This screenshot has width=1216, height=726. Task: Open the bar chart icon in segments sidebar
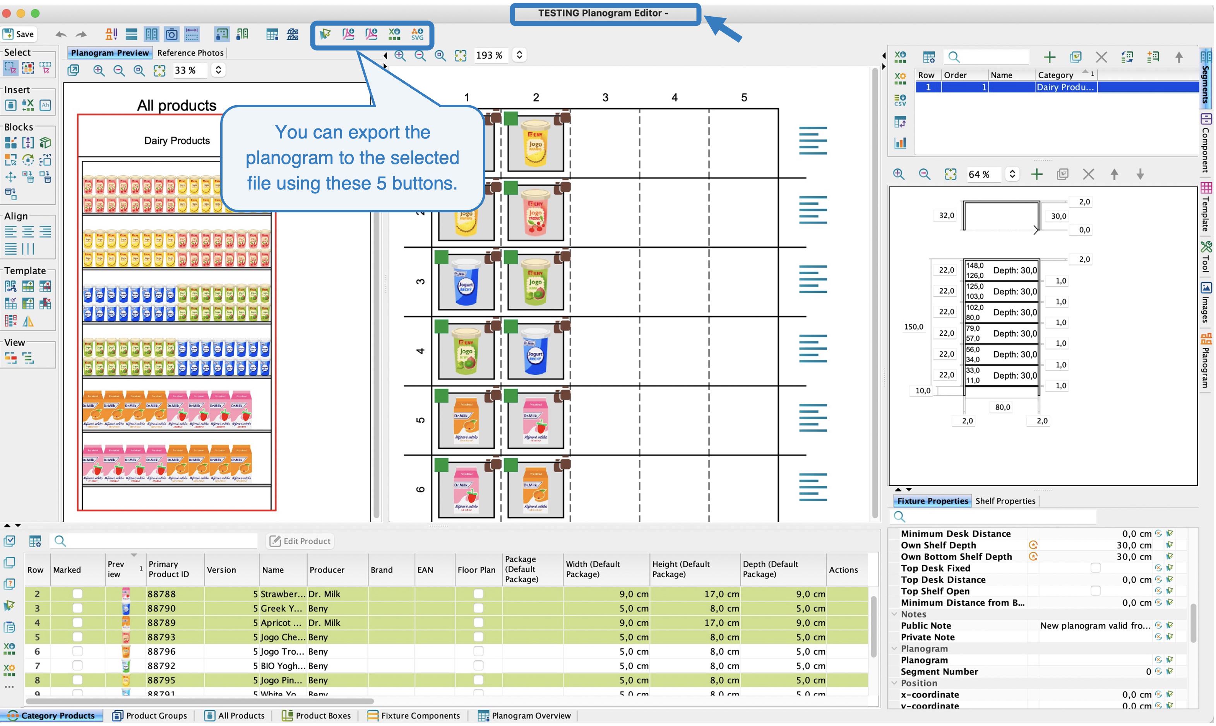coord(900,142)
